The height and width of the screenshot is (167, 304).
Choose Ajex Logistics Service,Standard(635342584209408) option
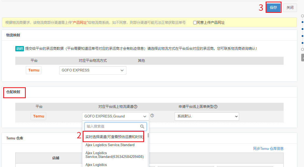click(114, 155)
